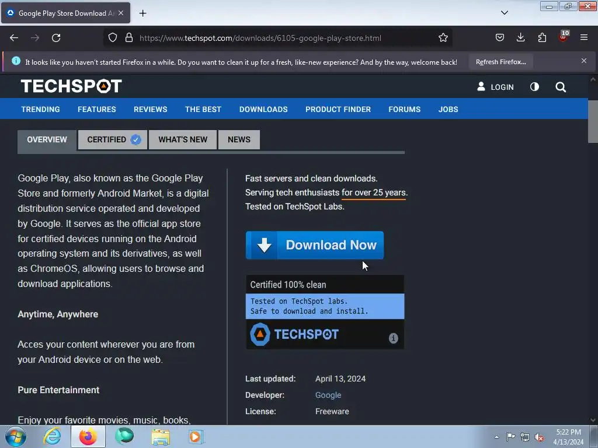Open the network tray icon
The image size is (598, 448).
(x=525, y=437)
